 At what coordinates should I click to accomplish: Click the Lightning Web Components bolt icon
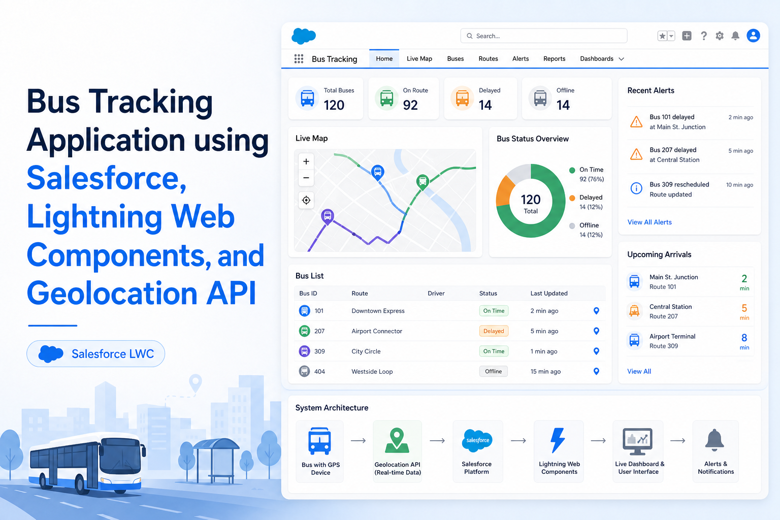[558, 440]
